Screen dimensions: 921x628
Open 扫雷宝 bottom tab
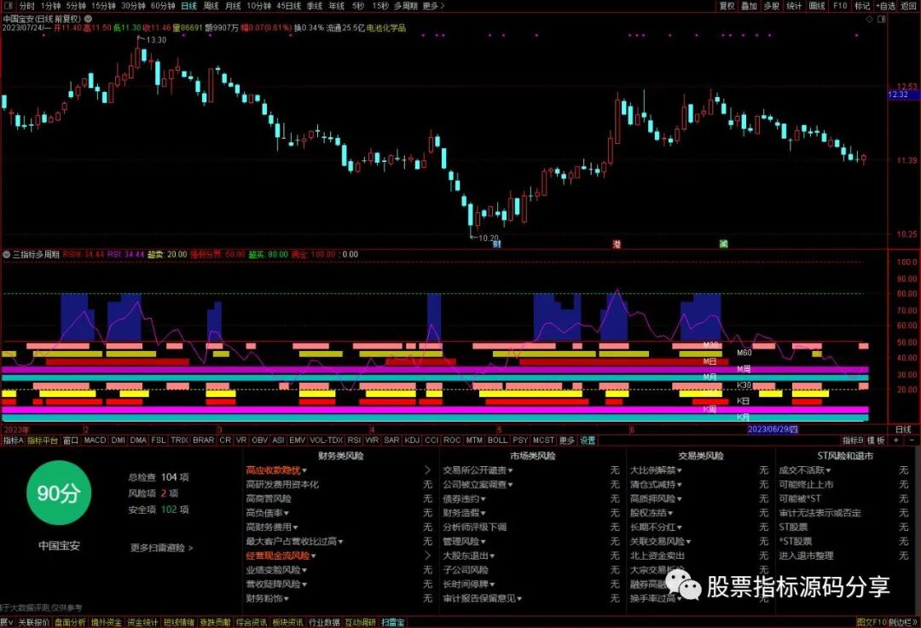point(393,622)
